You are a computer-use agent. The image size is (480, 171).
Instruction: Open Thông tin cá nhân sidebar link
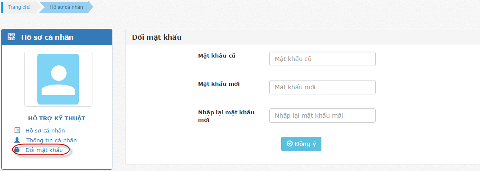pyautogui.click(x=51, y=141)
